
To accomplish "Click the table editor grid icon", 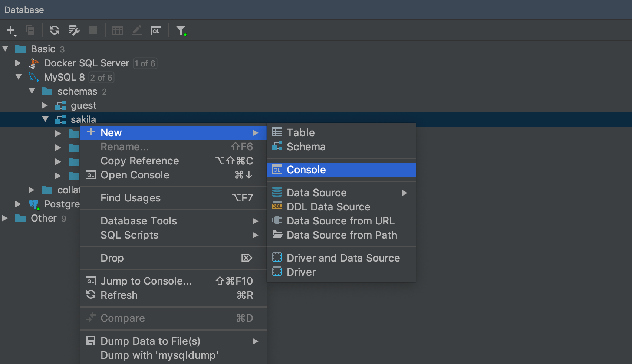I will pos(118,30).
